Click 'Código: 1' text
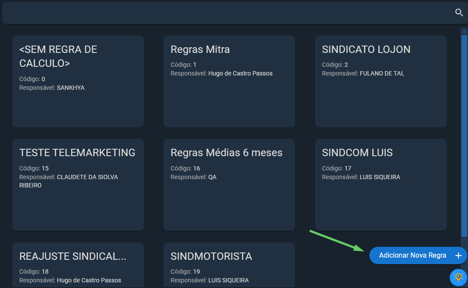The image size is (468, 288). pyautogui.click(x=183, y=65)
